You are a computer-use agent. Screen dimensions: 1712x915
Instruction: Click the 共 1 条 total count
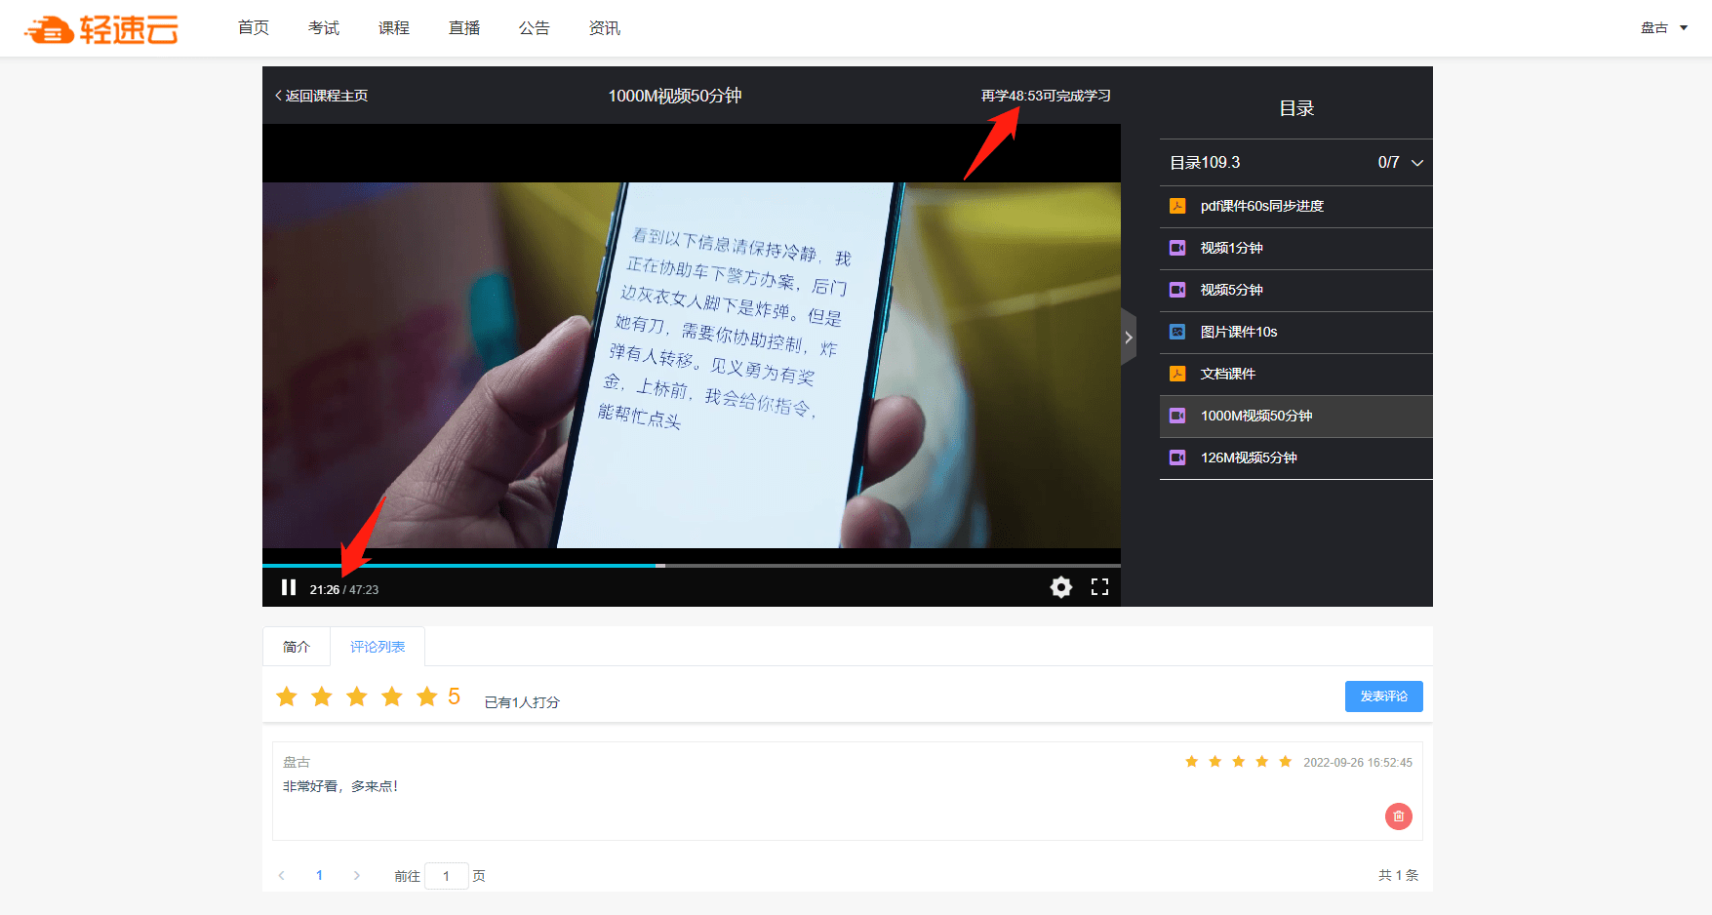1399,876
